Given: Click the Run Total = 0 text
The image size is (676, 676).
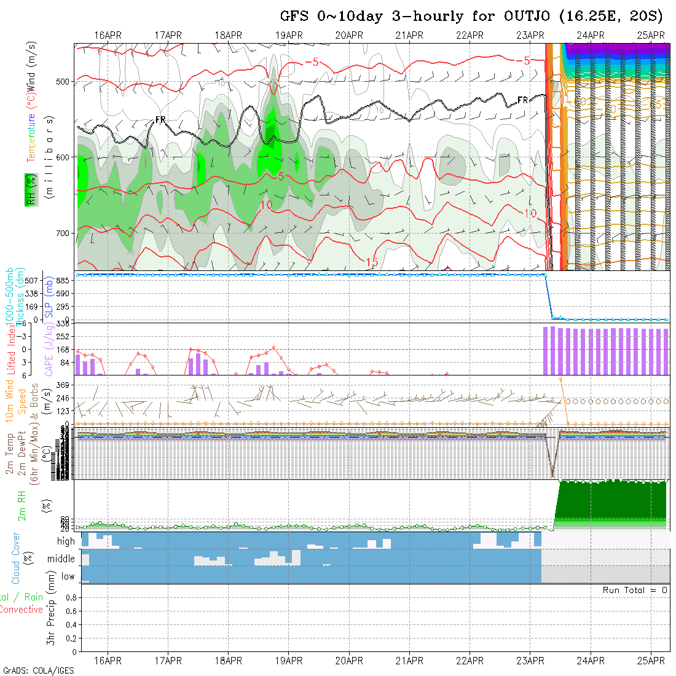Looking at the screenshot, I should (635, 590).
